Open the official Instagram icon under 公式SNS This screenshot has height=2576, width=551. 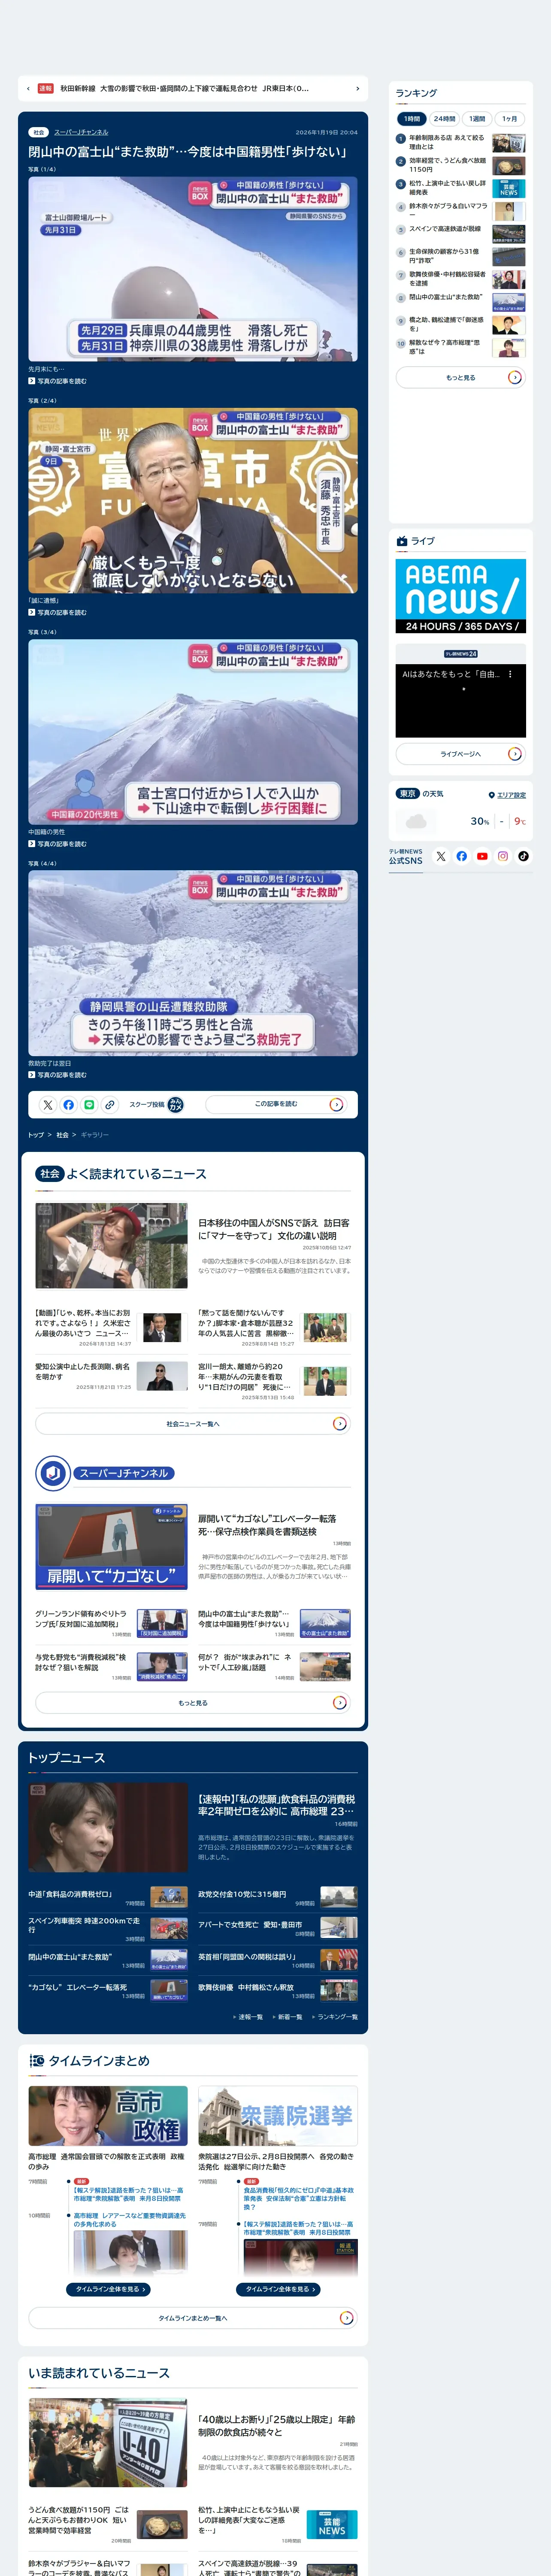[x=503, y=856]
